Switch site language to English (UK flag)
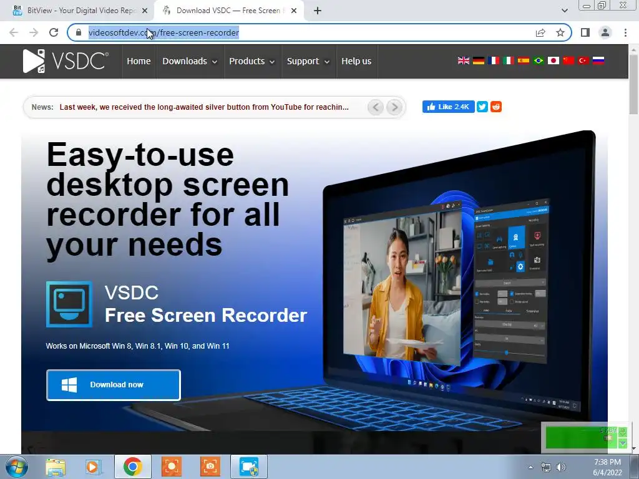This screenshot has width=639, height=479. click(464, 60)
